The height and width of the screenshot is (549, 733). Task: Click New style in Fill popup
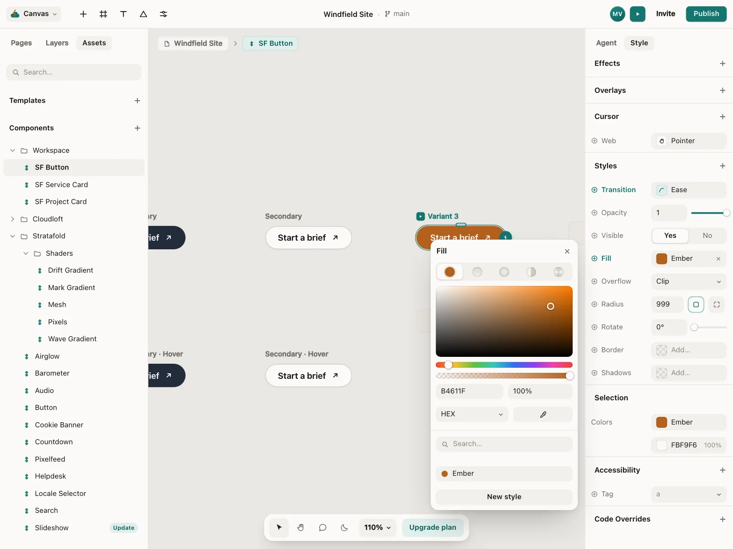(504, 497)
